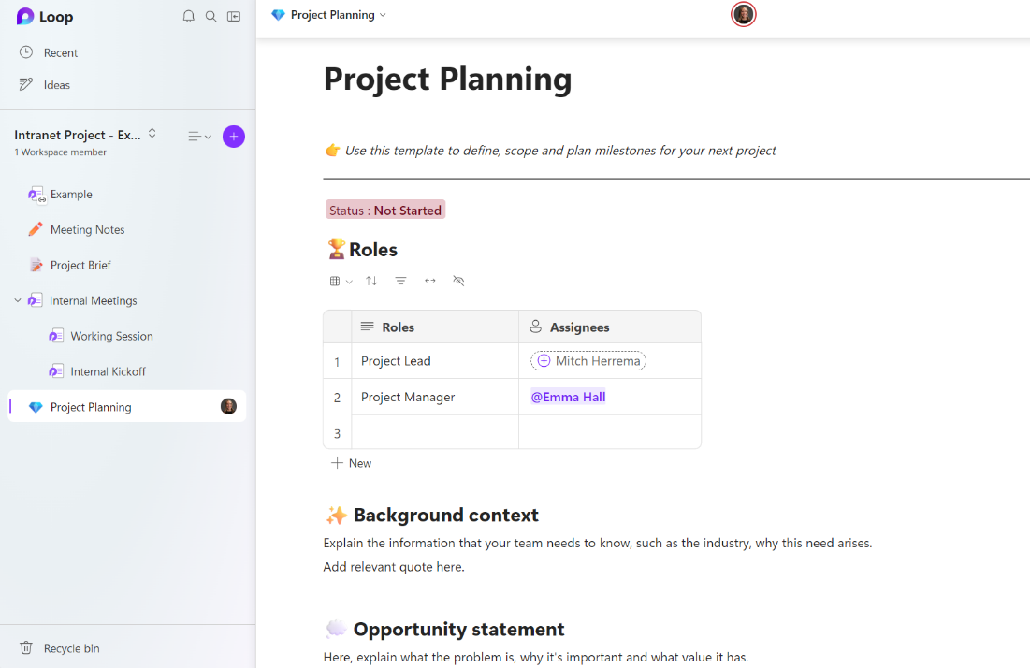Open the sidebar sort options menu

199,137
